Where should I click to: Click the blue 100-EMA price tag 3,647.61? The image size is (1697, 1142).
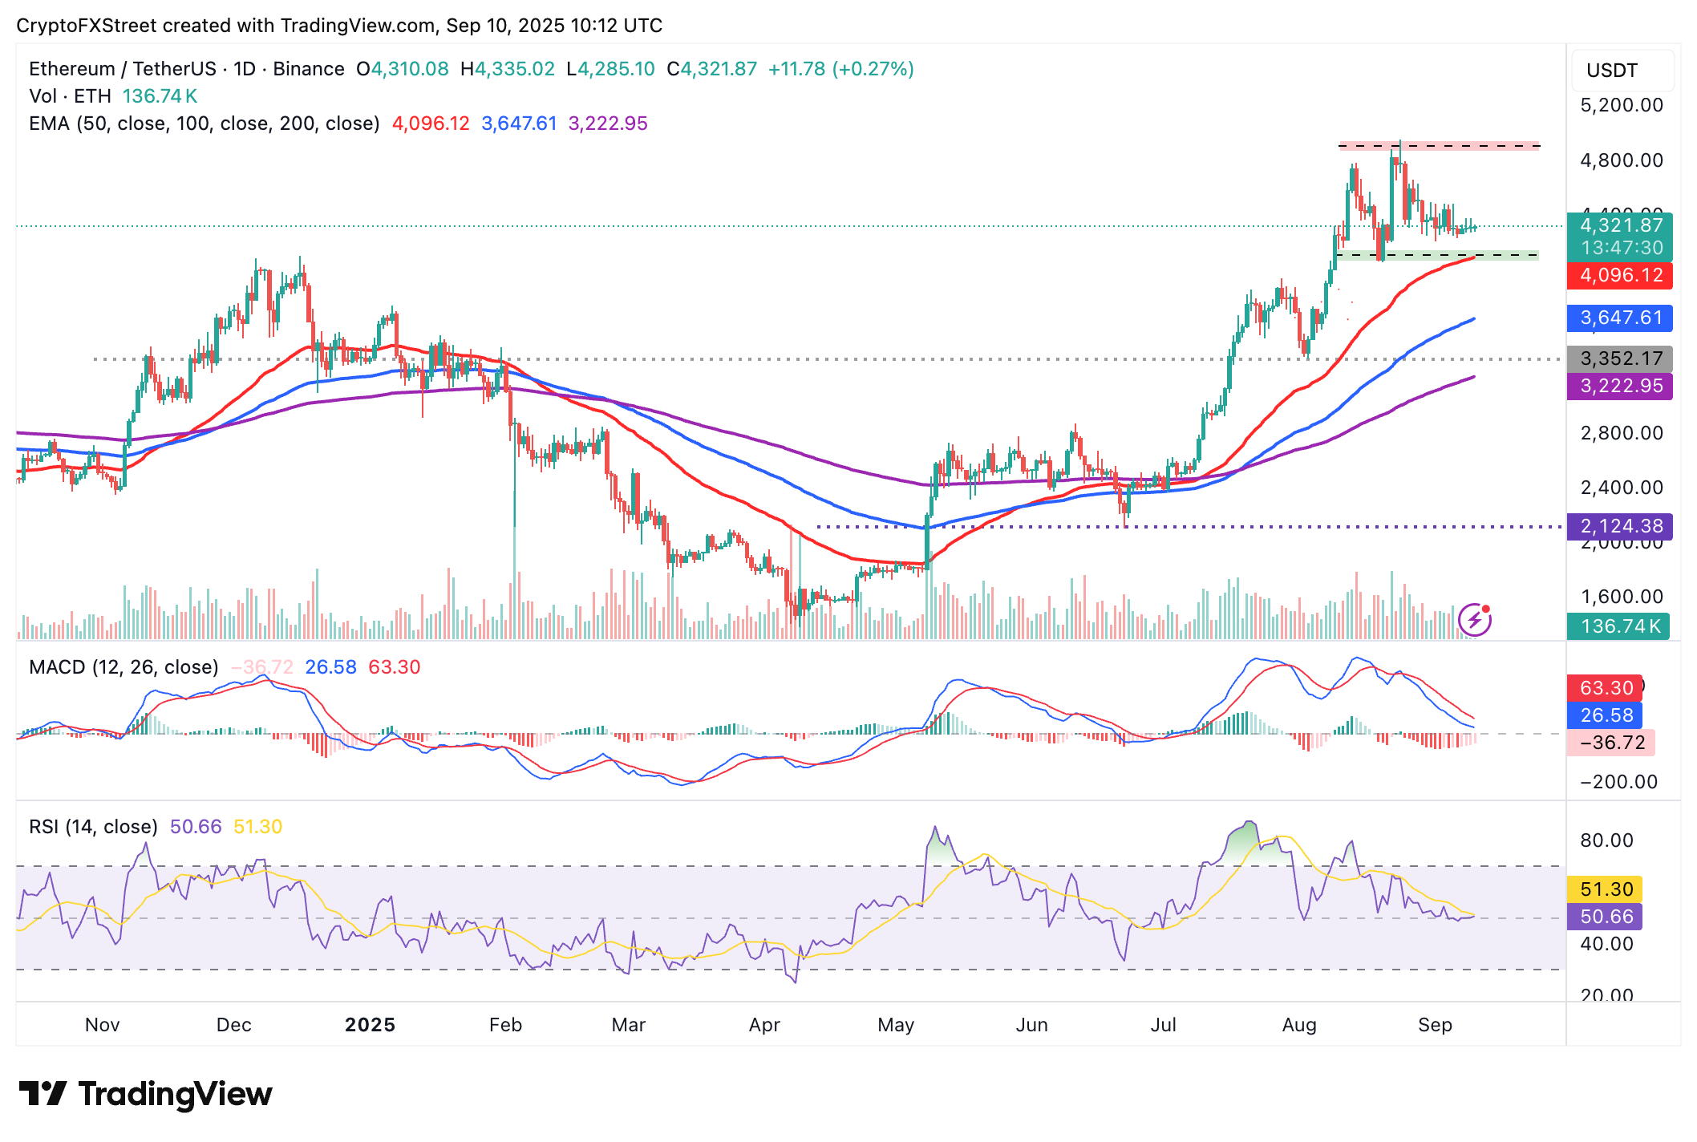click(x=1618, y=318)
